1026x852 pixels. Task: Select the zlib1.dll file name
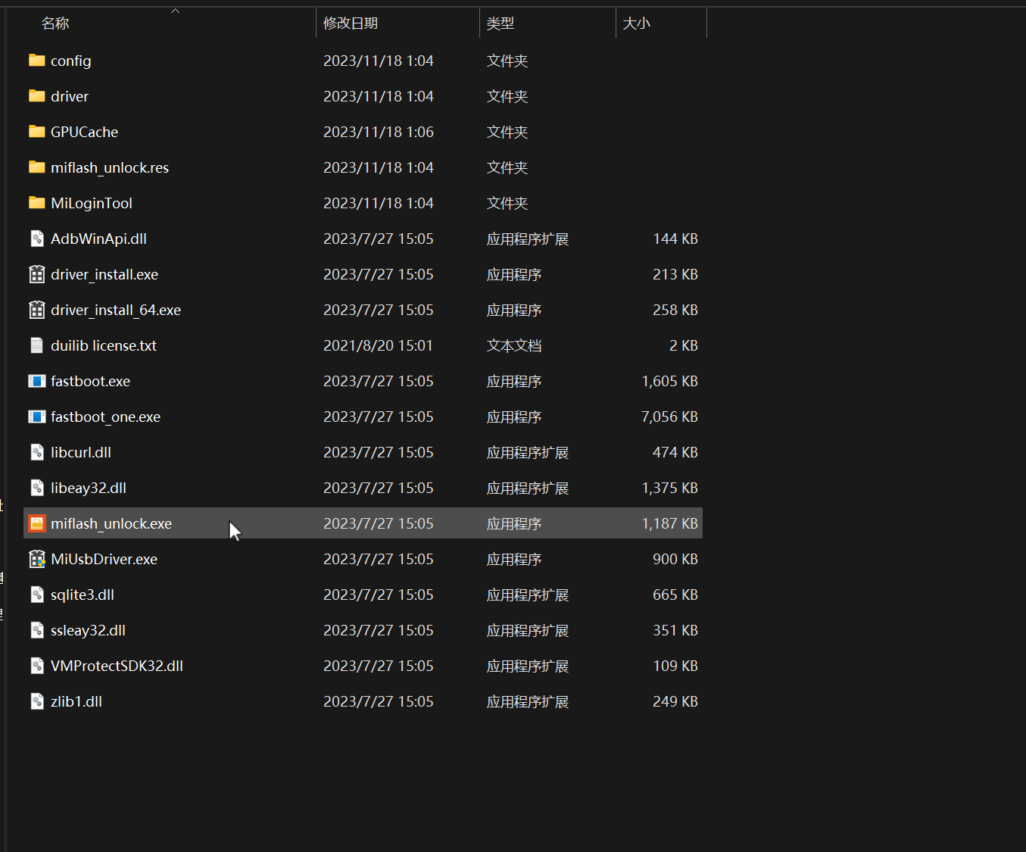[76, 701]
